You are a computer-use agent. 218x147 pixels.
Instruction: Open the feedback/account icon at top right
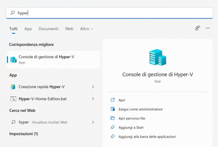(198, 28)
